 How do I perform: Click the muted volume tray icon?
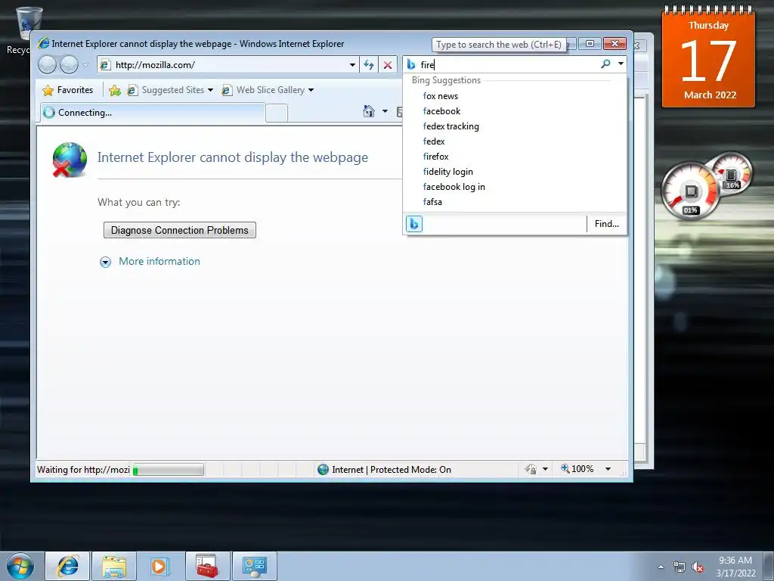[x=698, y=567]
